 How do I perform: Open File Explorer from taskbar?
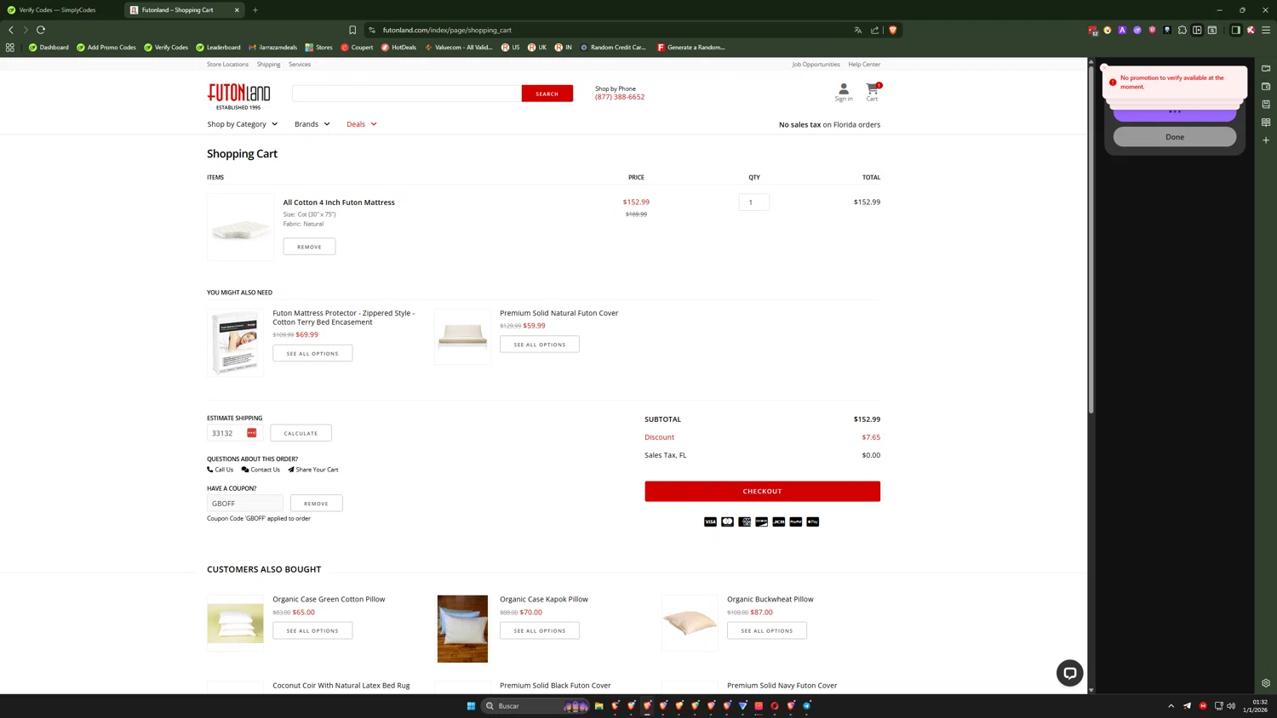tap(599, 705)
